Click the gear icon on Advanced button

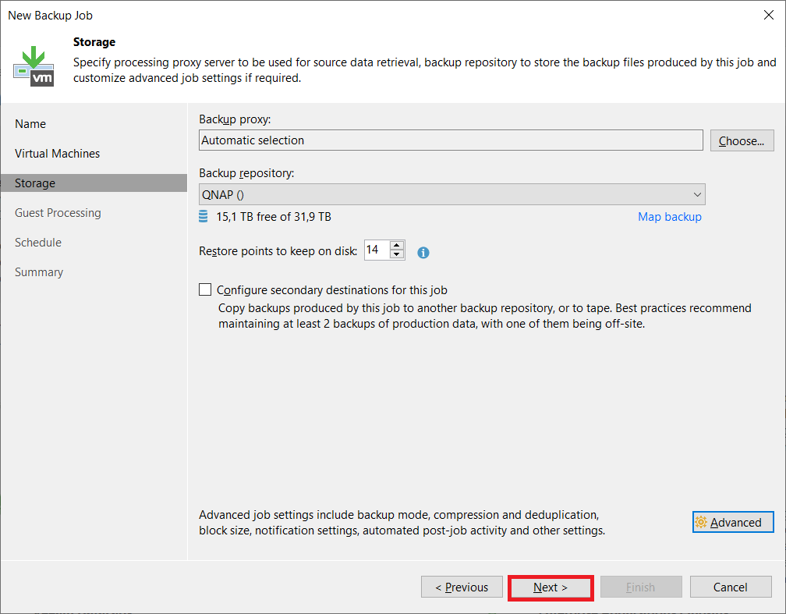pyautogui.click(x=701, y=523)
